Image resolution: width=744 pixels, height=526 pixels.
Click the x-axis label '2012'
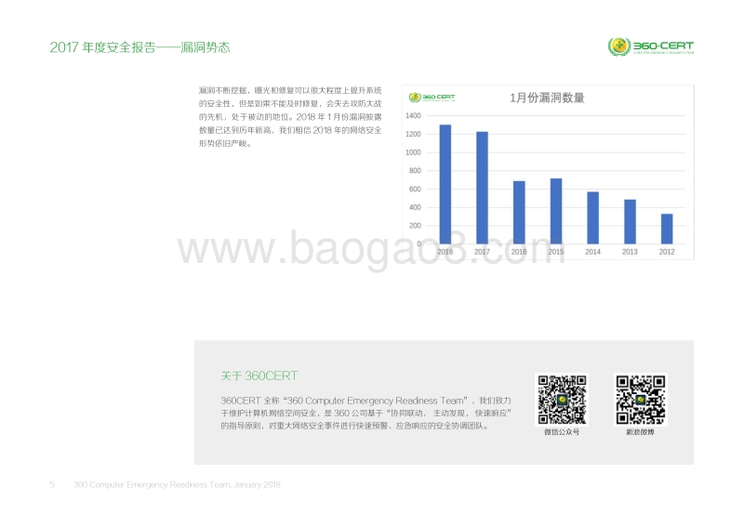(667, 252)
